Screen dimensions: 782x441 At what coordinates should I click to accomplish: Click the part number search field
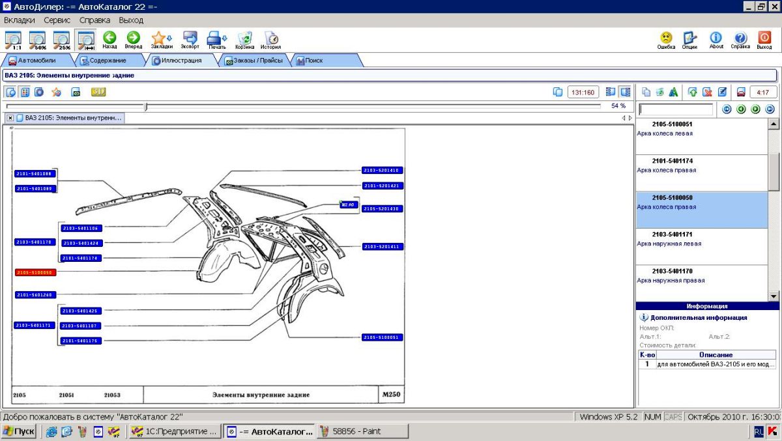click(676, 109)
